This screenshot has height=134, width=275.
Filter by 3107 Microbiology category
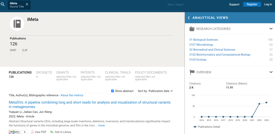pos(201,45)
